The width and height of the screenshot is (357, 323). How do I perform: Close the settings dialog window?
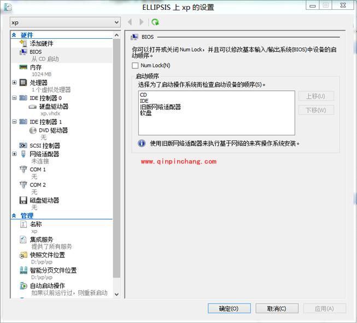click(343, 5)
